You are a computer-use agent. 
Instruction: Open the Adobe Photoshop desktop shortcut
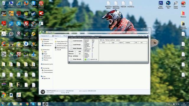[x=161, y=5]
